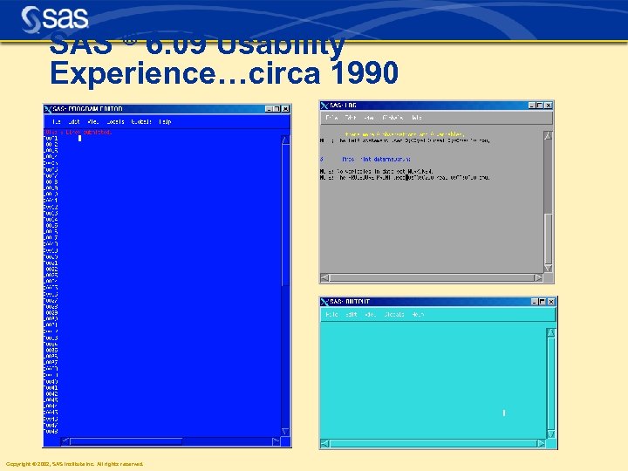Open Globals menu in SAS Log window

(392, 118)
